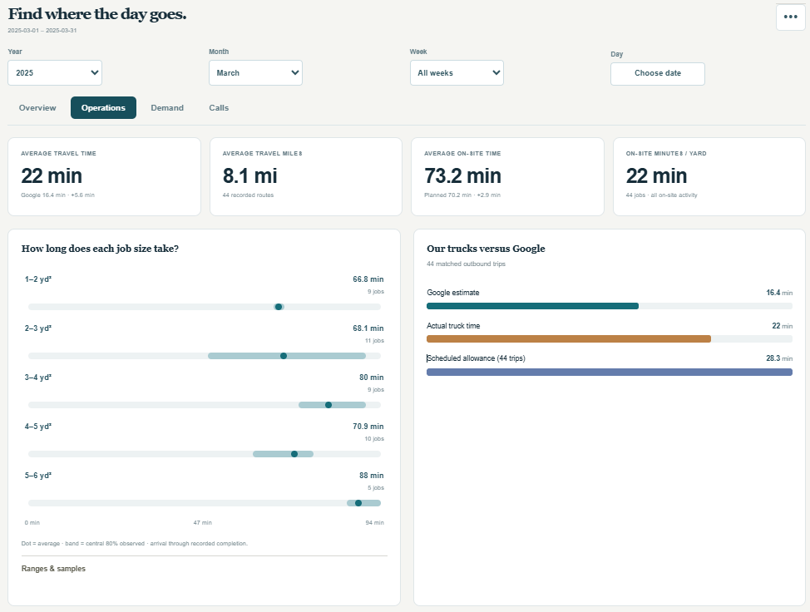Click the 8.1 mi average travel miles value

pos(249,175)
